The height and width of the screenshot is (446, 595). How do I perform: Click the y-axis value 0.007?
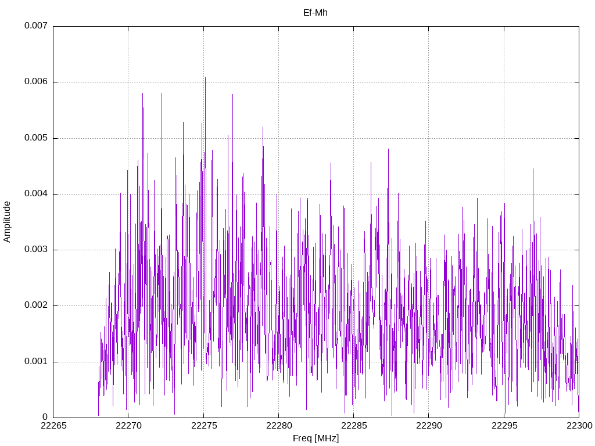pyautogui.click(x=36, y=26)
